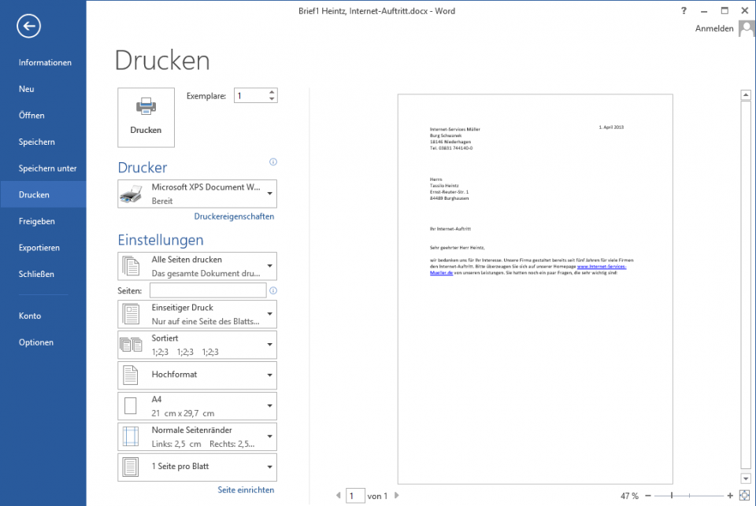Screen dimensions: 756x506
Task: Click the printer info icon beside Drucker
Action: point(273,162)
